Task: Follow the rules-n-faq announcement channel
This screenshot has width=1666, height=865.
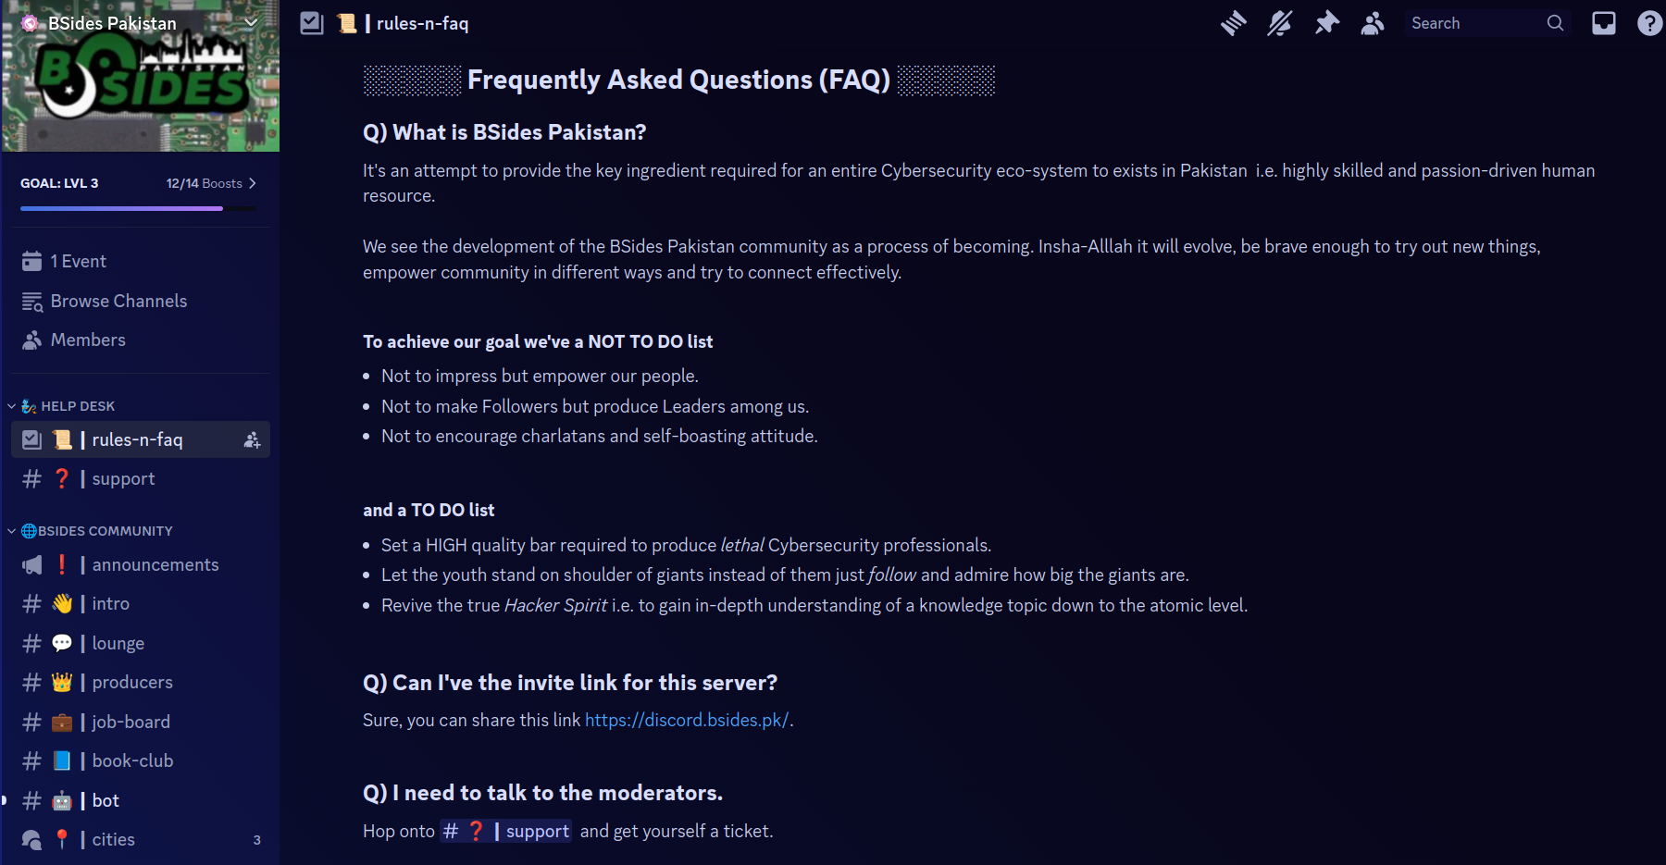Action: point(252,440)
